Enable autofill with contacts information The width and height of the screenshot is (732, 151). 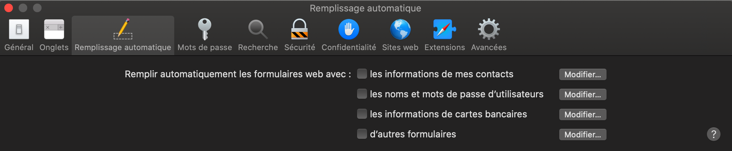click(362, 74)
